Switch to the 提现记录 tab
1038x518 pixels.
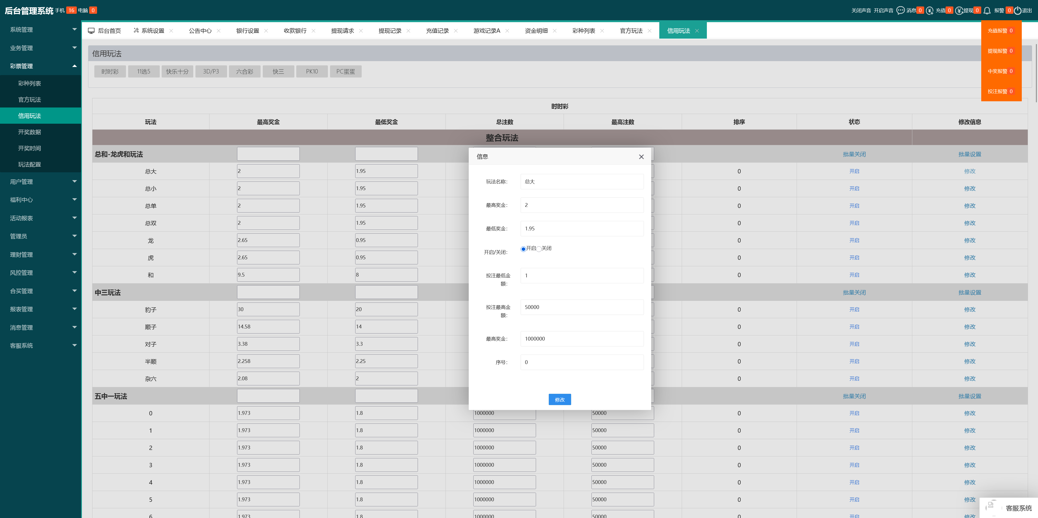pyautogui.click(x=390, y=31)
